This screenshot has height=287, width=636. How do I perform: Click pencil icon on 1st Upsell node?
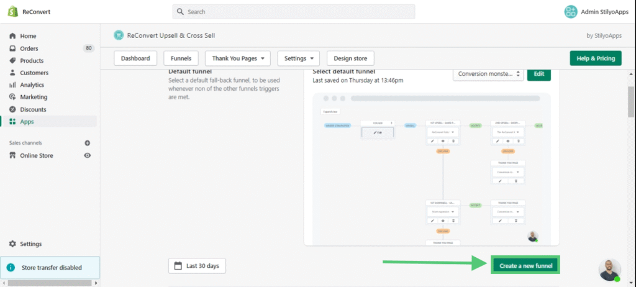tap(432, 141)
